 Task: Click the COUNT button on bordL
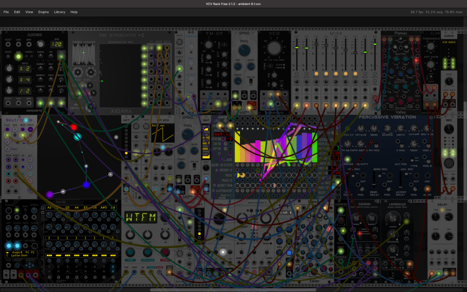tap(17, 246)
